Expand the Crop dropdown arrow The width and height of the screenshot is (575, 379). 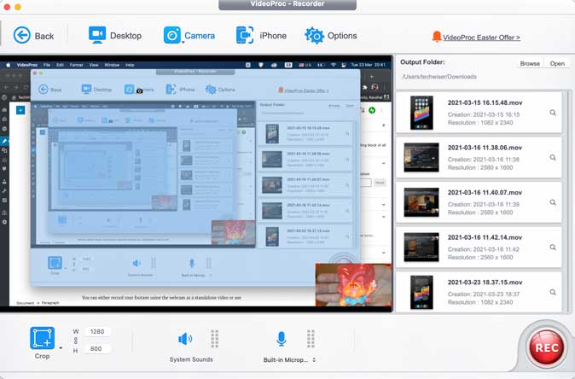point(61,347)
